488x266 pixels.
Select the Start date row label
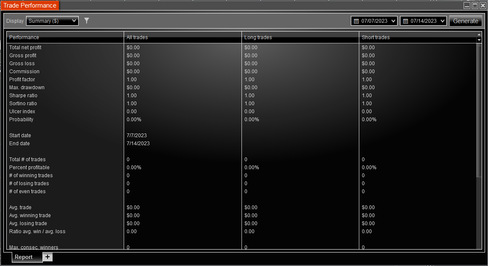(20, 136)
